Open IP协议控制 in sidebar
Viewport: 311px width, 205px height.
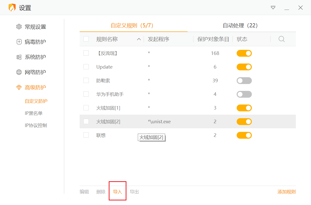point(36,126)
